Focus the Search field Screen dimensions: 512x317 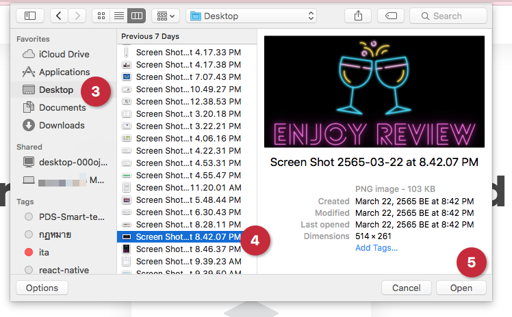click(x=448, y=15)
